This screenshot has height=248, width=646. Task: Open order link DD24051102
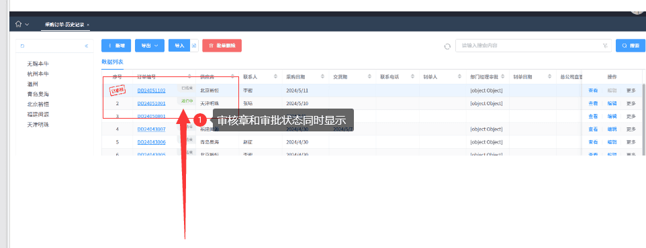(x=151, y=90)
